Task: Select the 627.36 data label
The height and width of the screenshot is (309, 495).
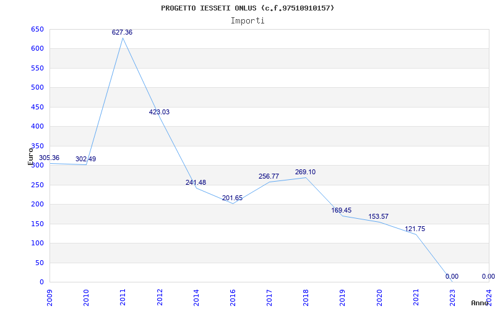Action: 122,32
